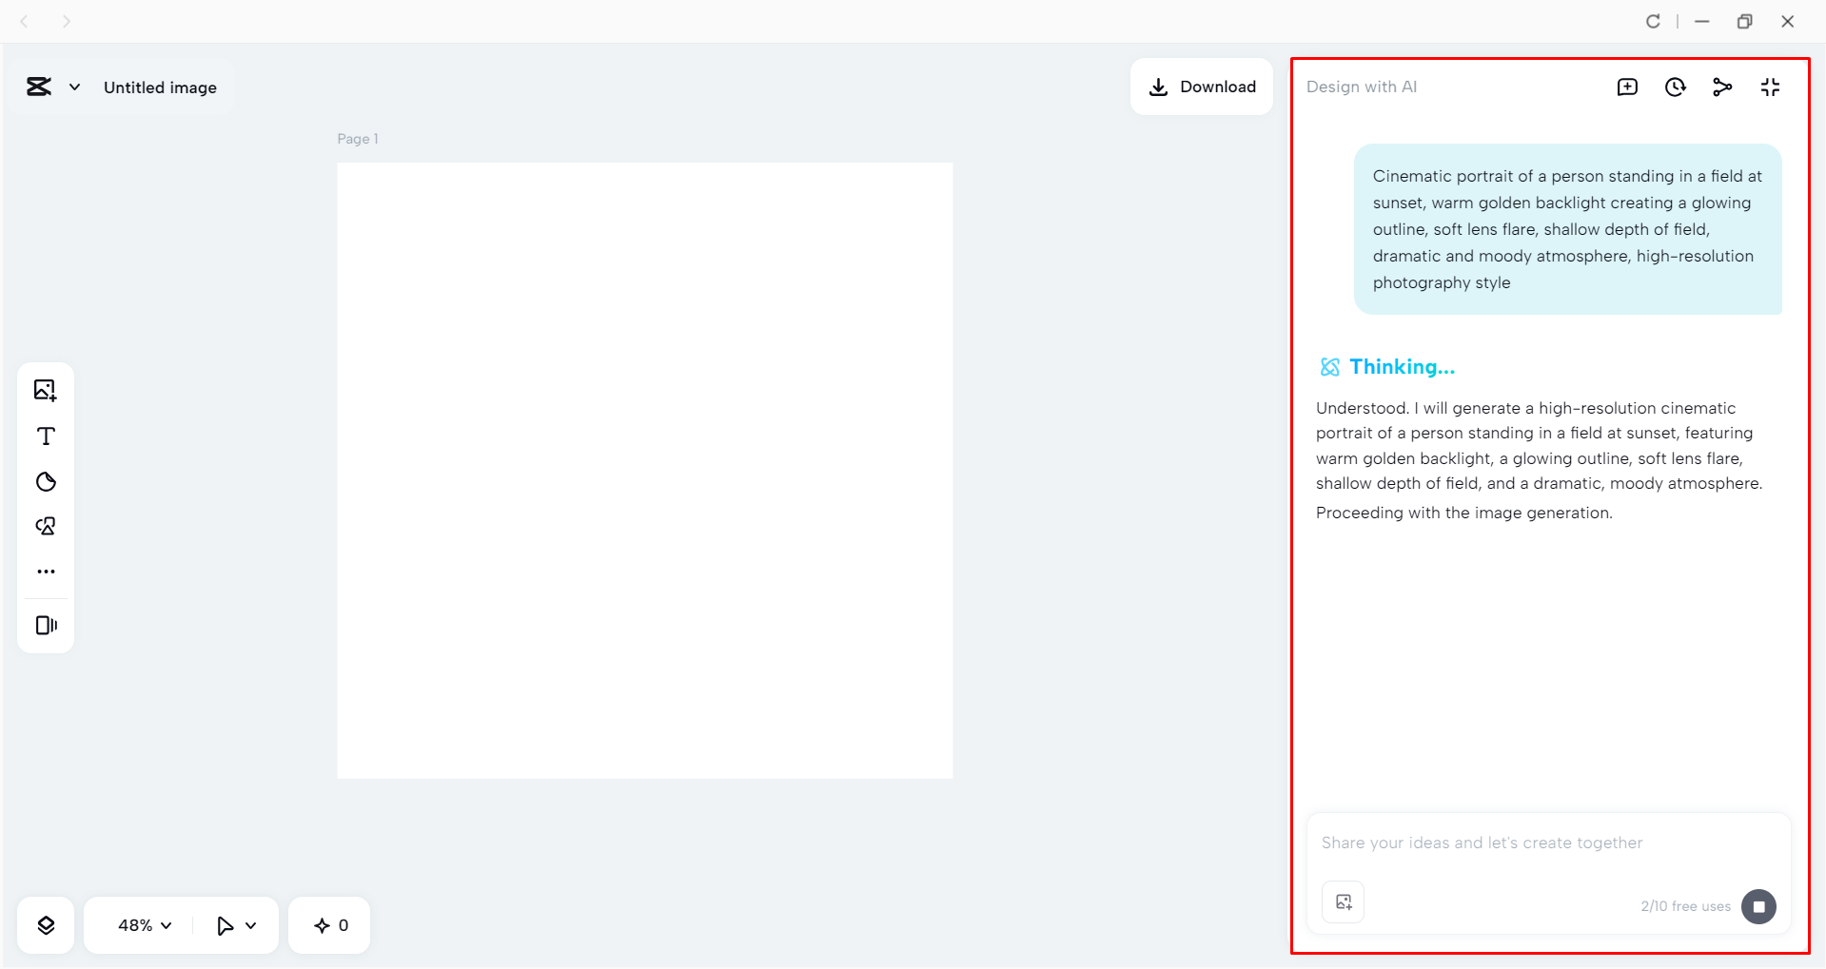Go back with the navigation arrow
The height and width of the screenshot is (969, 1826).
pyautogui.click(x=25, y=21)
